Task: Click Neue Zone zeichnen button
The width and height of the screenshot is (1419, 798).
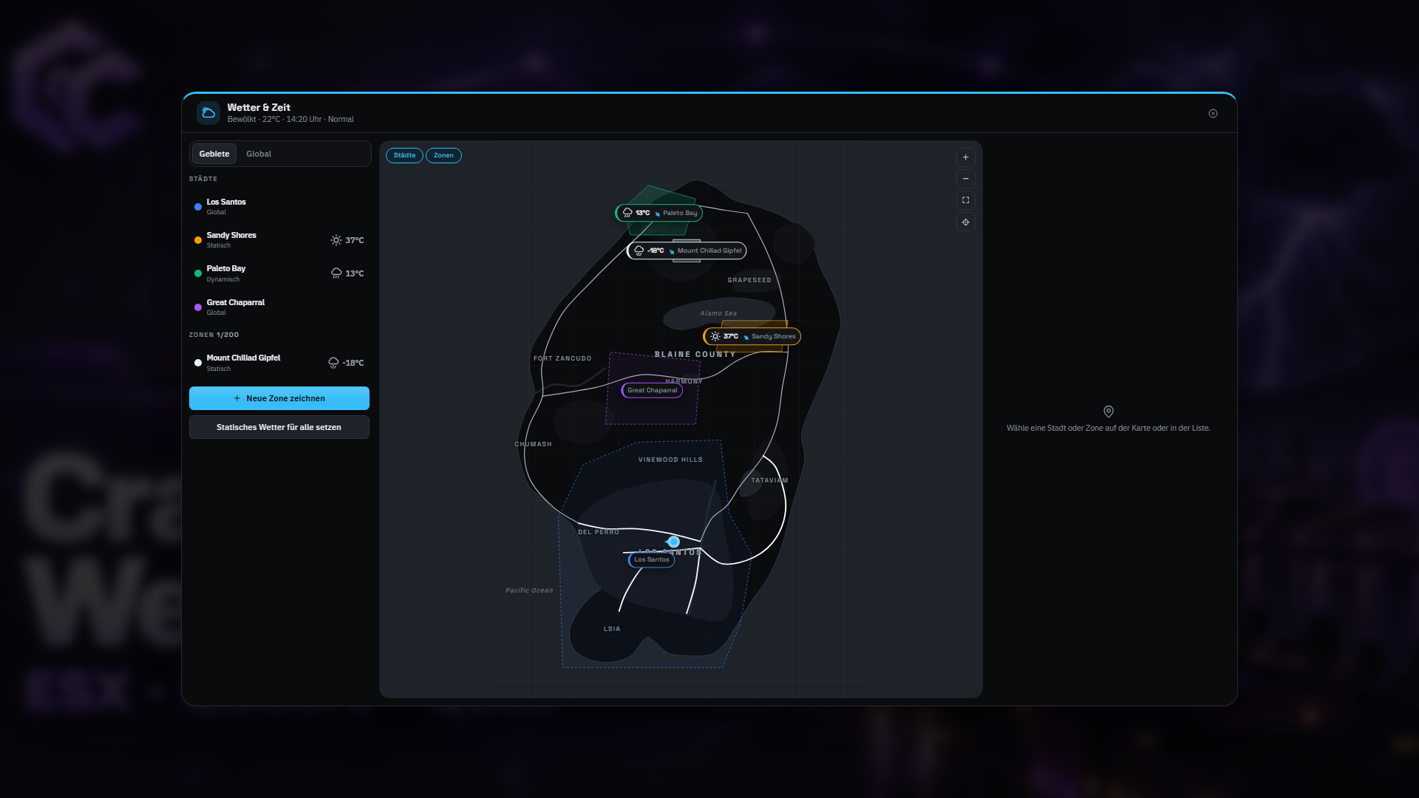Action: pos(279,398)
